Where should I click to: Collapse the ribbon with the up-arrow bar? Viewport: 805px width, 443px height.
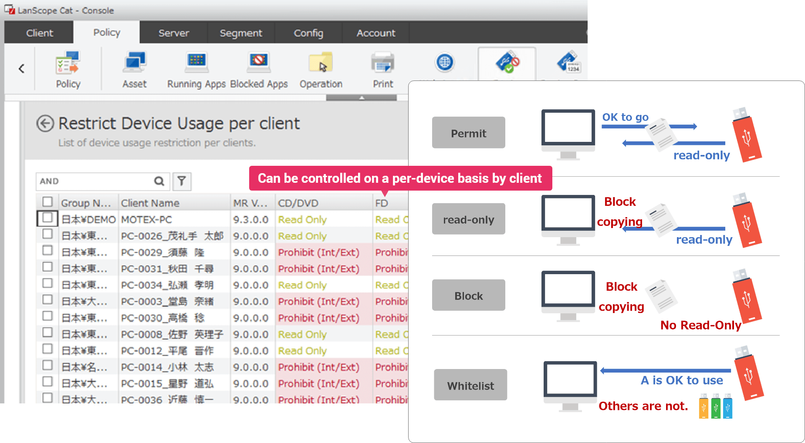click(x=361, y=98)
